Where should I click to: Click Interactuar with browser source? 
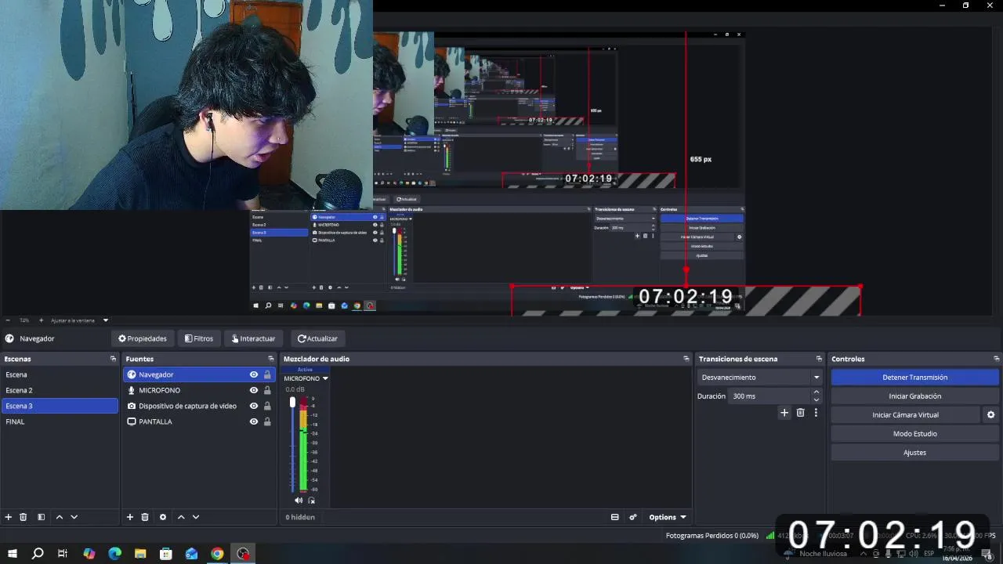point(254,338)
